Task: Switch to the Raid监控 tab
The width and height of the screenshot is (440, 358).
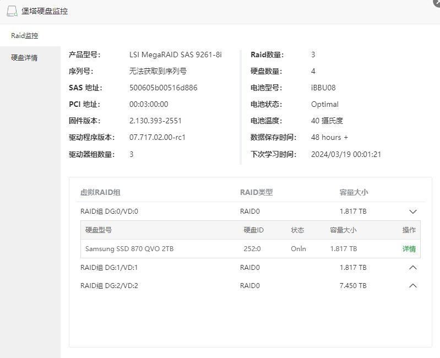Action: (x=25, y=36)
